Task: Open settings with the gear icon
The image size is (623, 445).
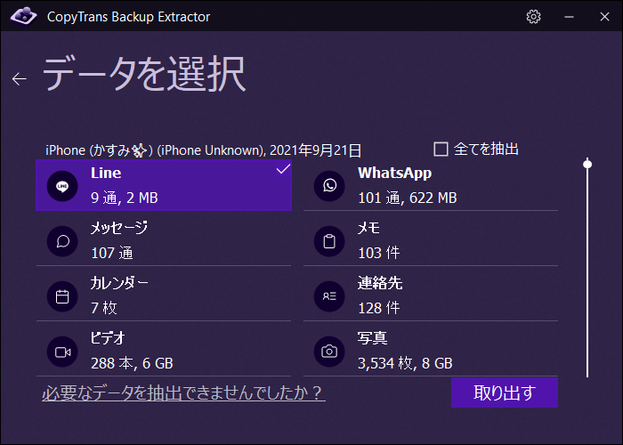Action: coord(533,17)
